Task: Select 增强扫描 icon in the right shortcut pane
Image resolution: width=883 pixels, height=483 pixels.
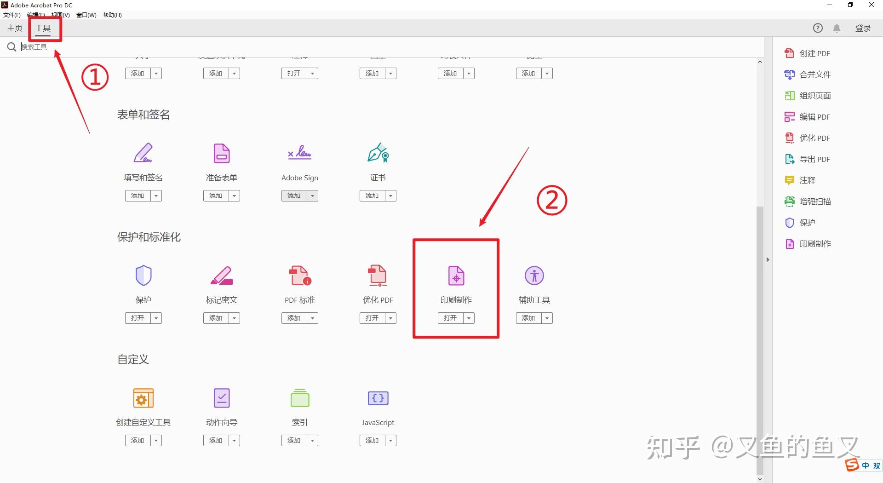Action: click(789, 201)
